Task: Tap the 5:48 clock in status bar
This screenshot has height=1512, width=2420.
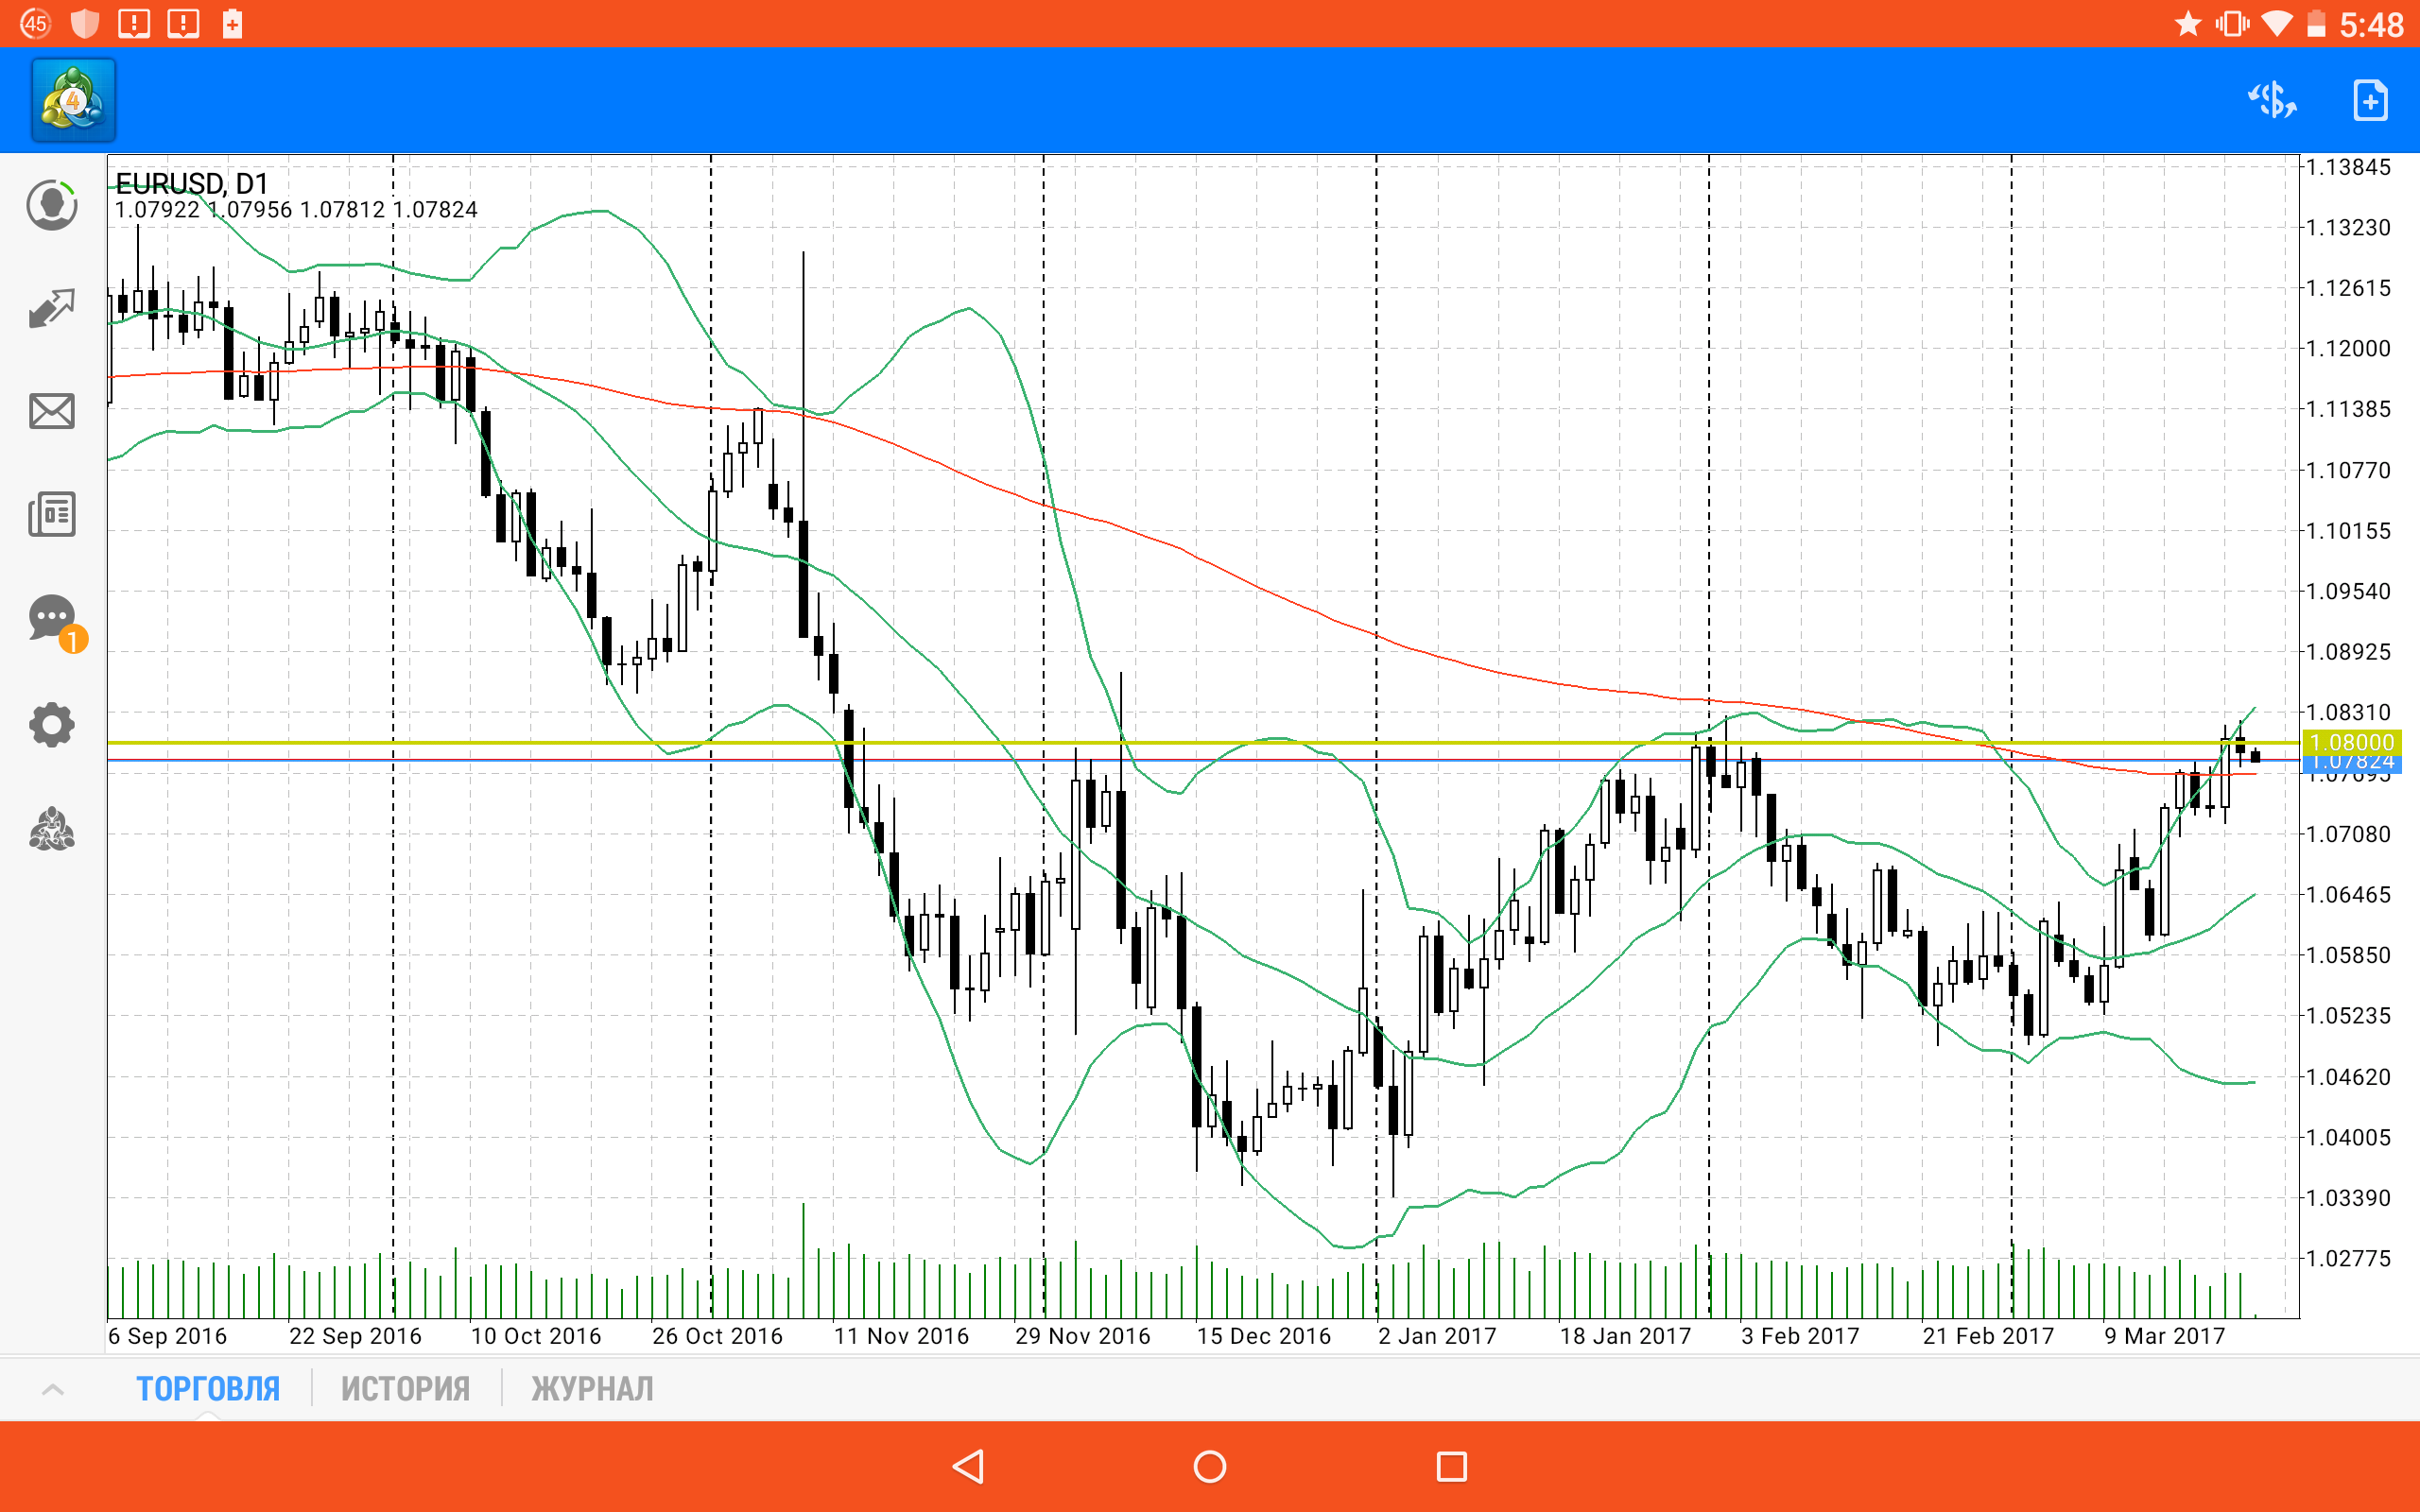Action: pos(2371,23)
